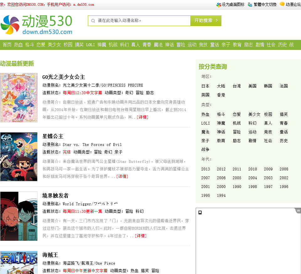Image resolution: width=301 pixels, height=274 pixels.
Task: Click 科幻 genre tag of 境界触发者
Action: tap(140, 211)
